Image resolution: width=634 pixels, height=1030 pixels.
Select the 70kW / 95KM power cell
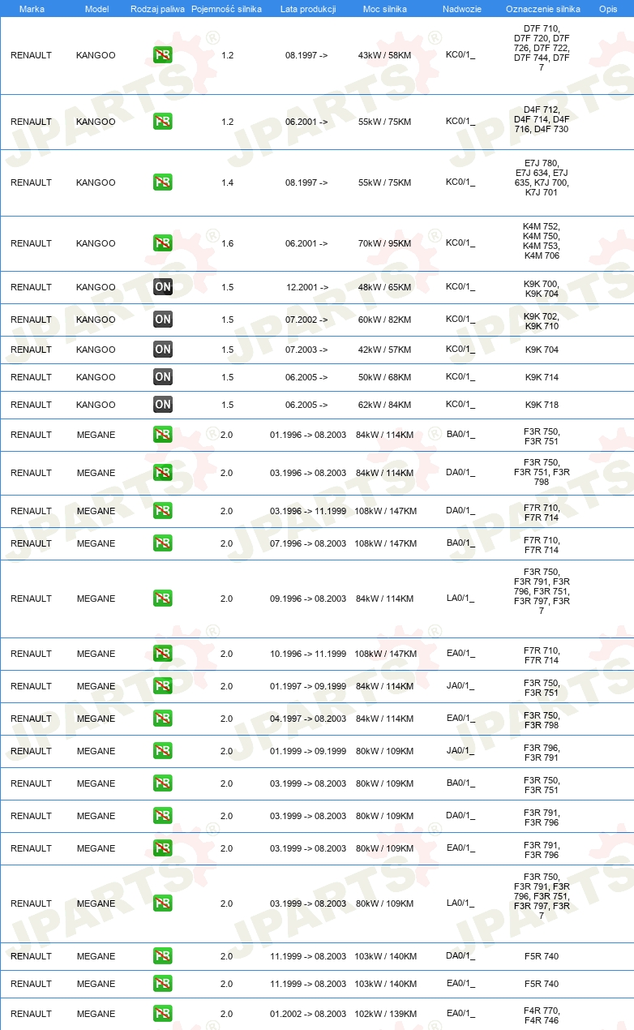click(x=385, y=243)
